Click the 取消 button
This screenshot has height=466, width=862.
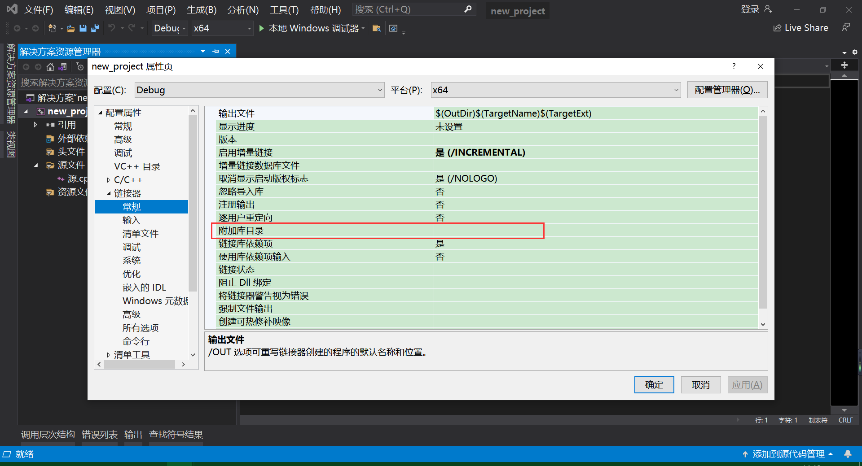[x=701, y=385]
